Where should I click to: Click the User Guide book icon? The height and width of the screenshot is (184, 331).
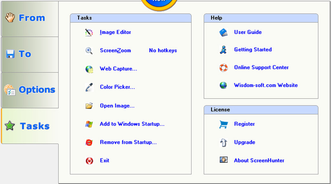click(223, 32)
